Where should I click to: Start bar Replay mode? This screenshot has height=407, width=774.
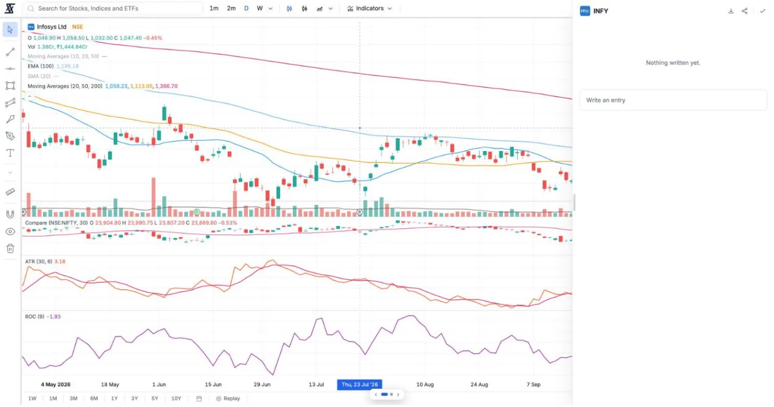point(228,398)
